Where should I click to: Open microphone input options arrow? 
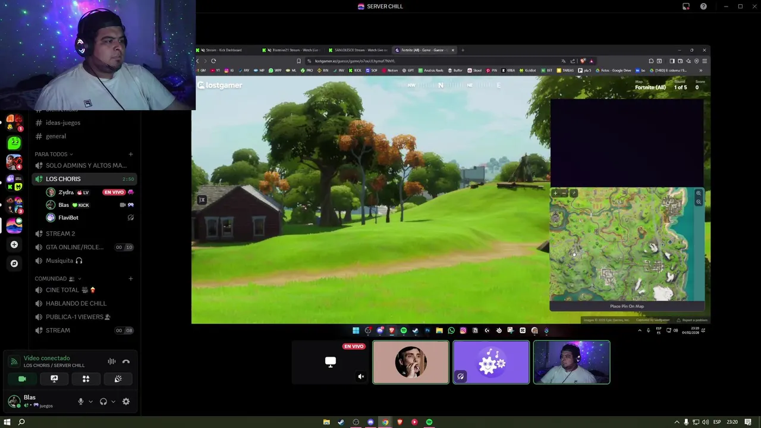(90, 401)
